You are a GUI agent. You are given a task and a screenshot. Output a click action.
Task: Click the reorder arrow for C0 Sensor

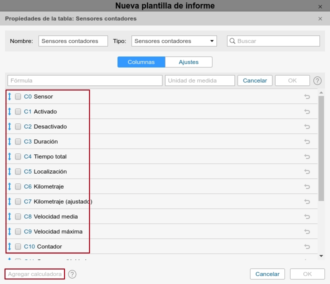[x=9, y=96]
